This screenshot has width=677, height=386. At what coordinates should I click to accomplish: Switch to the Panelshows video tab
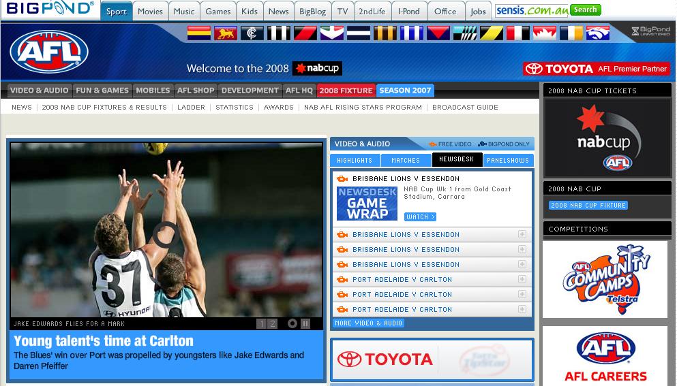[x=508, y=160]
